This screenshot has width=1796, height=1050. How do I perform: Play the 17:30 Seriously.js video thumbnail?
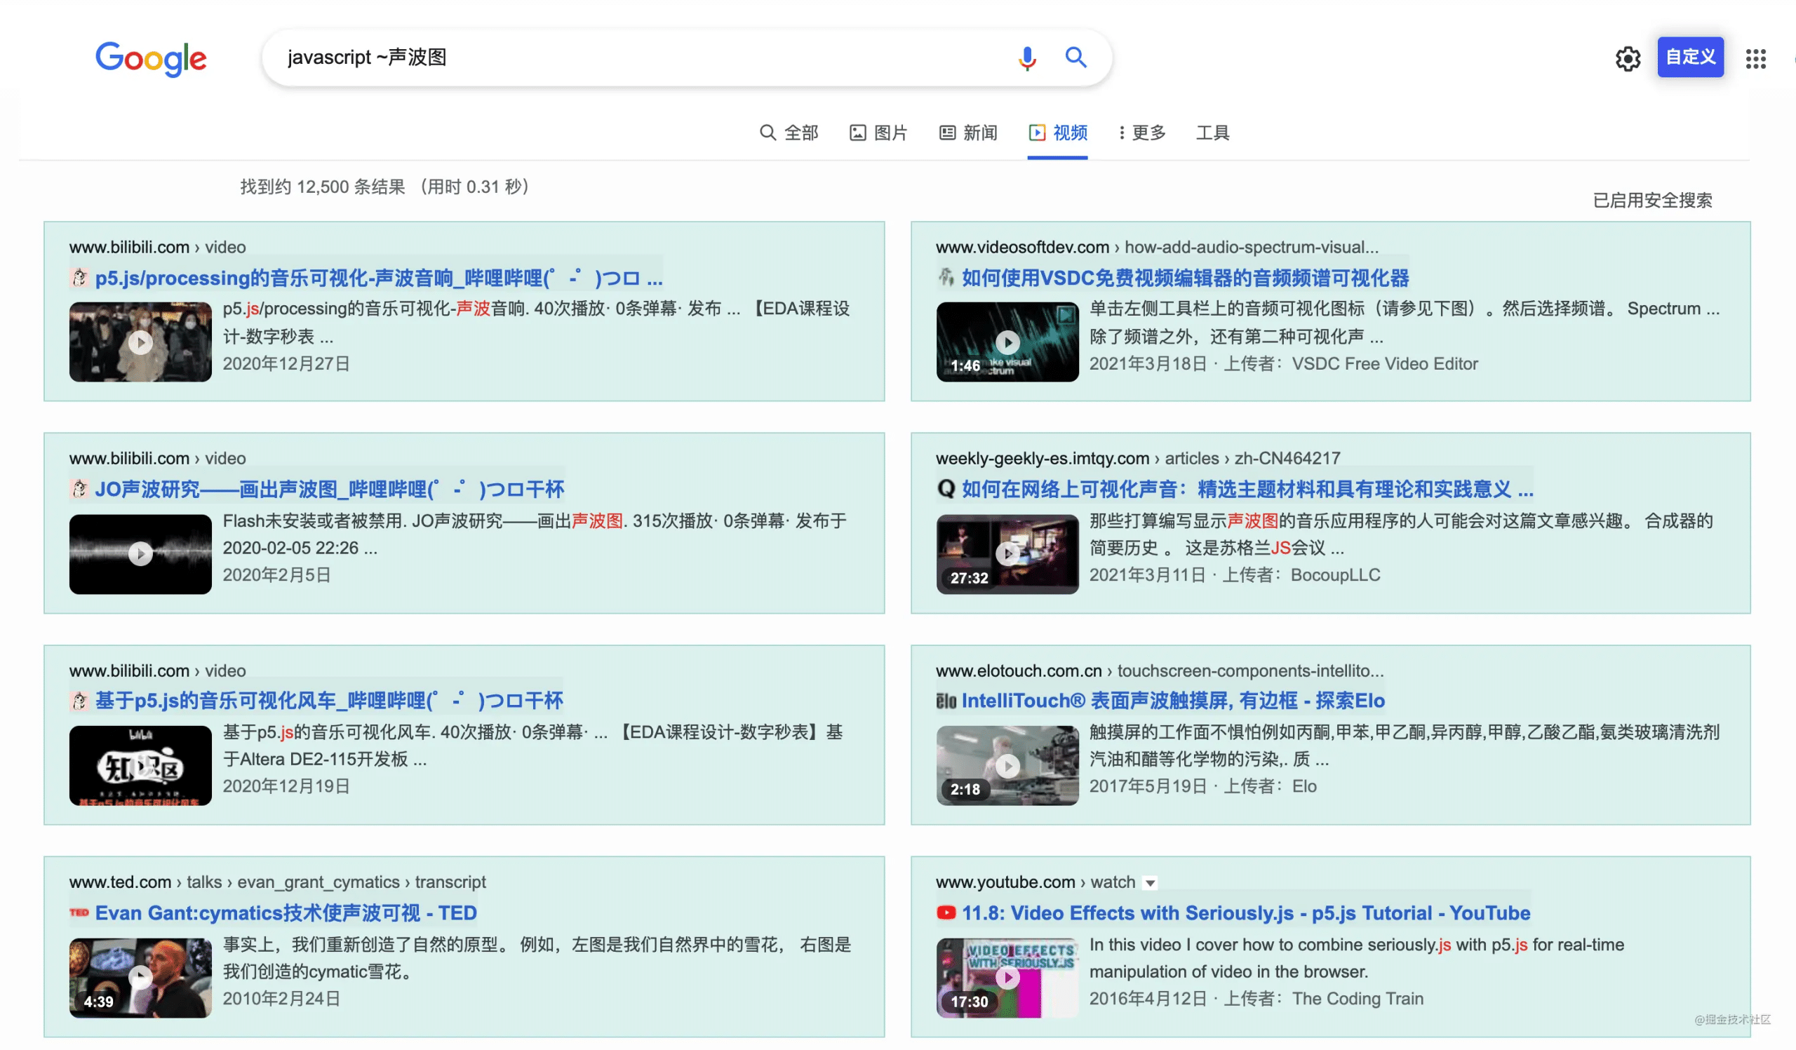pos(1007,978)
